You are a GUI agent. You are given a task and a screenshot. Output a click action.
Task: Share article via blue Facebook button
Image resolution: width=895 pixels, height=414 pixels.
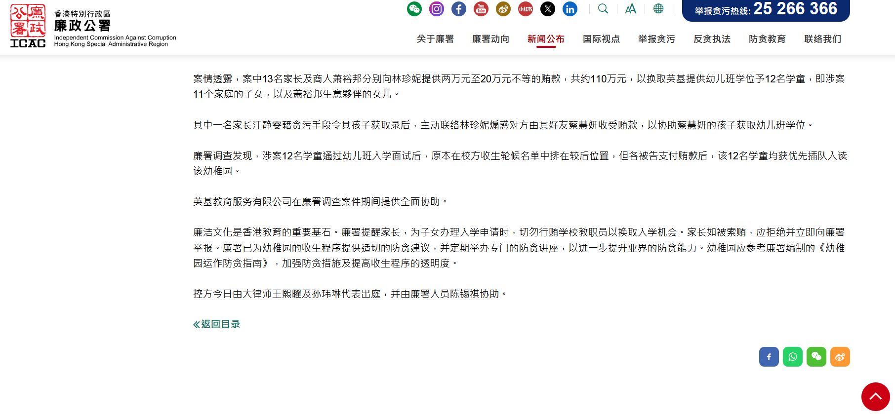(769, 357)
